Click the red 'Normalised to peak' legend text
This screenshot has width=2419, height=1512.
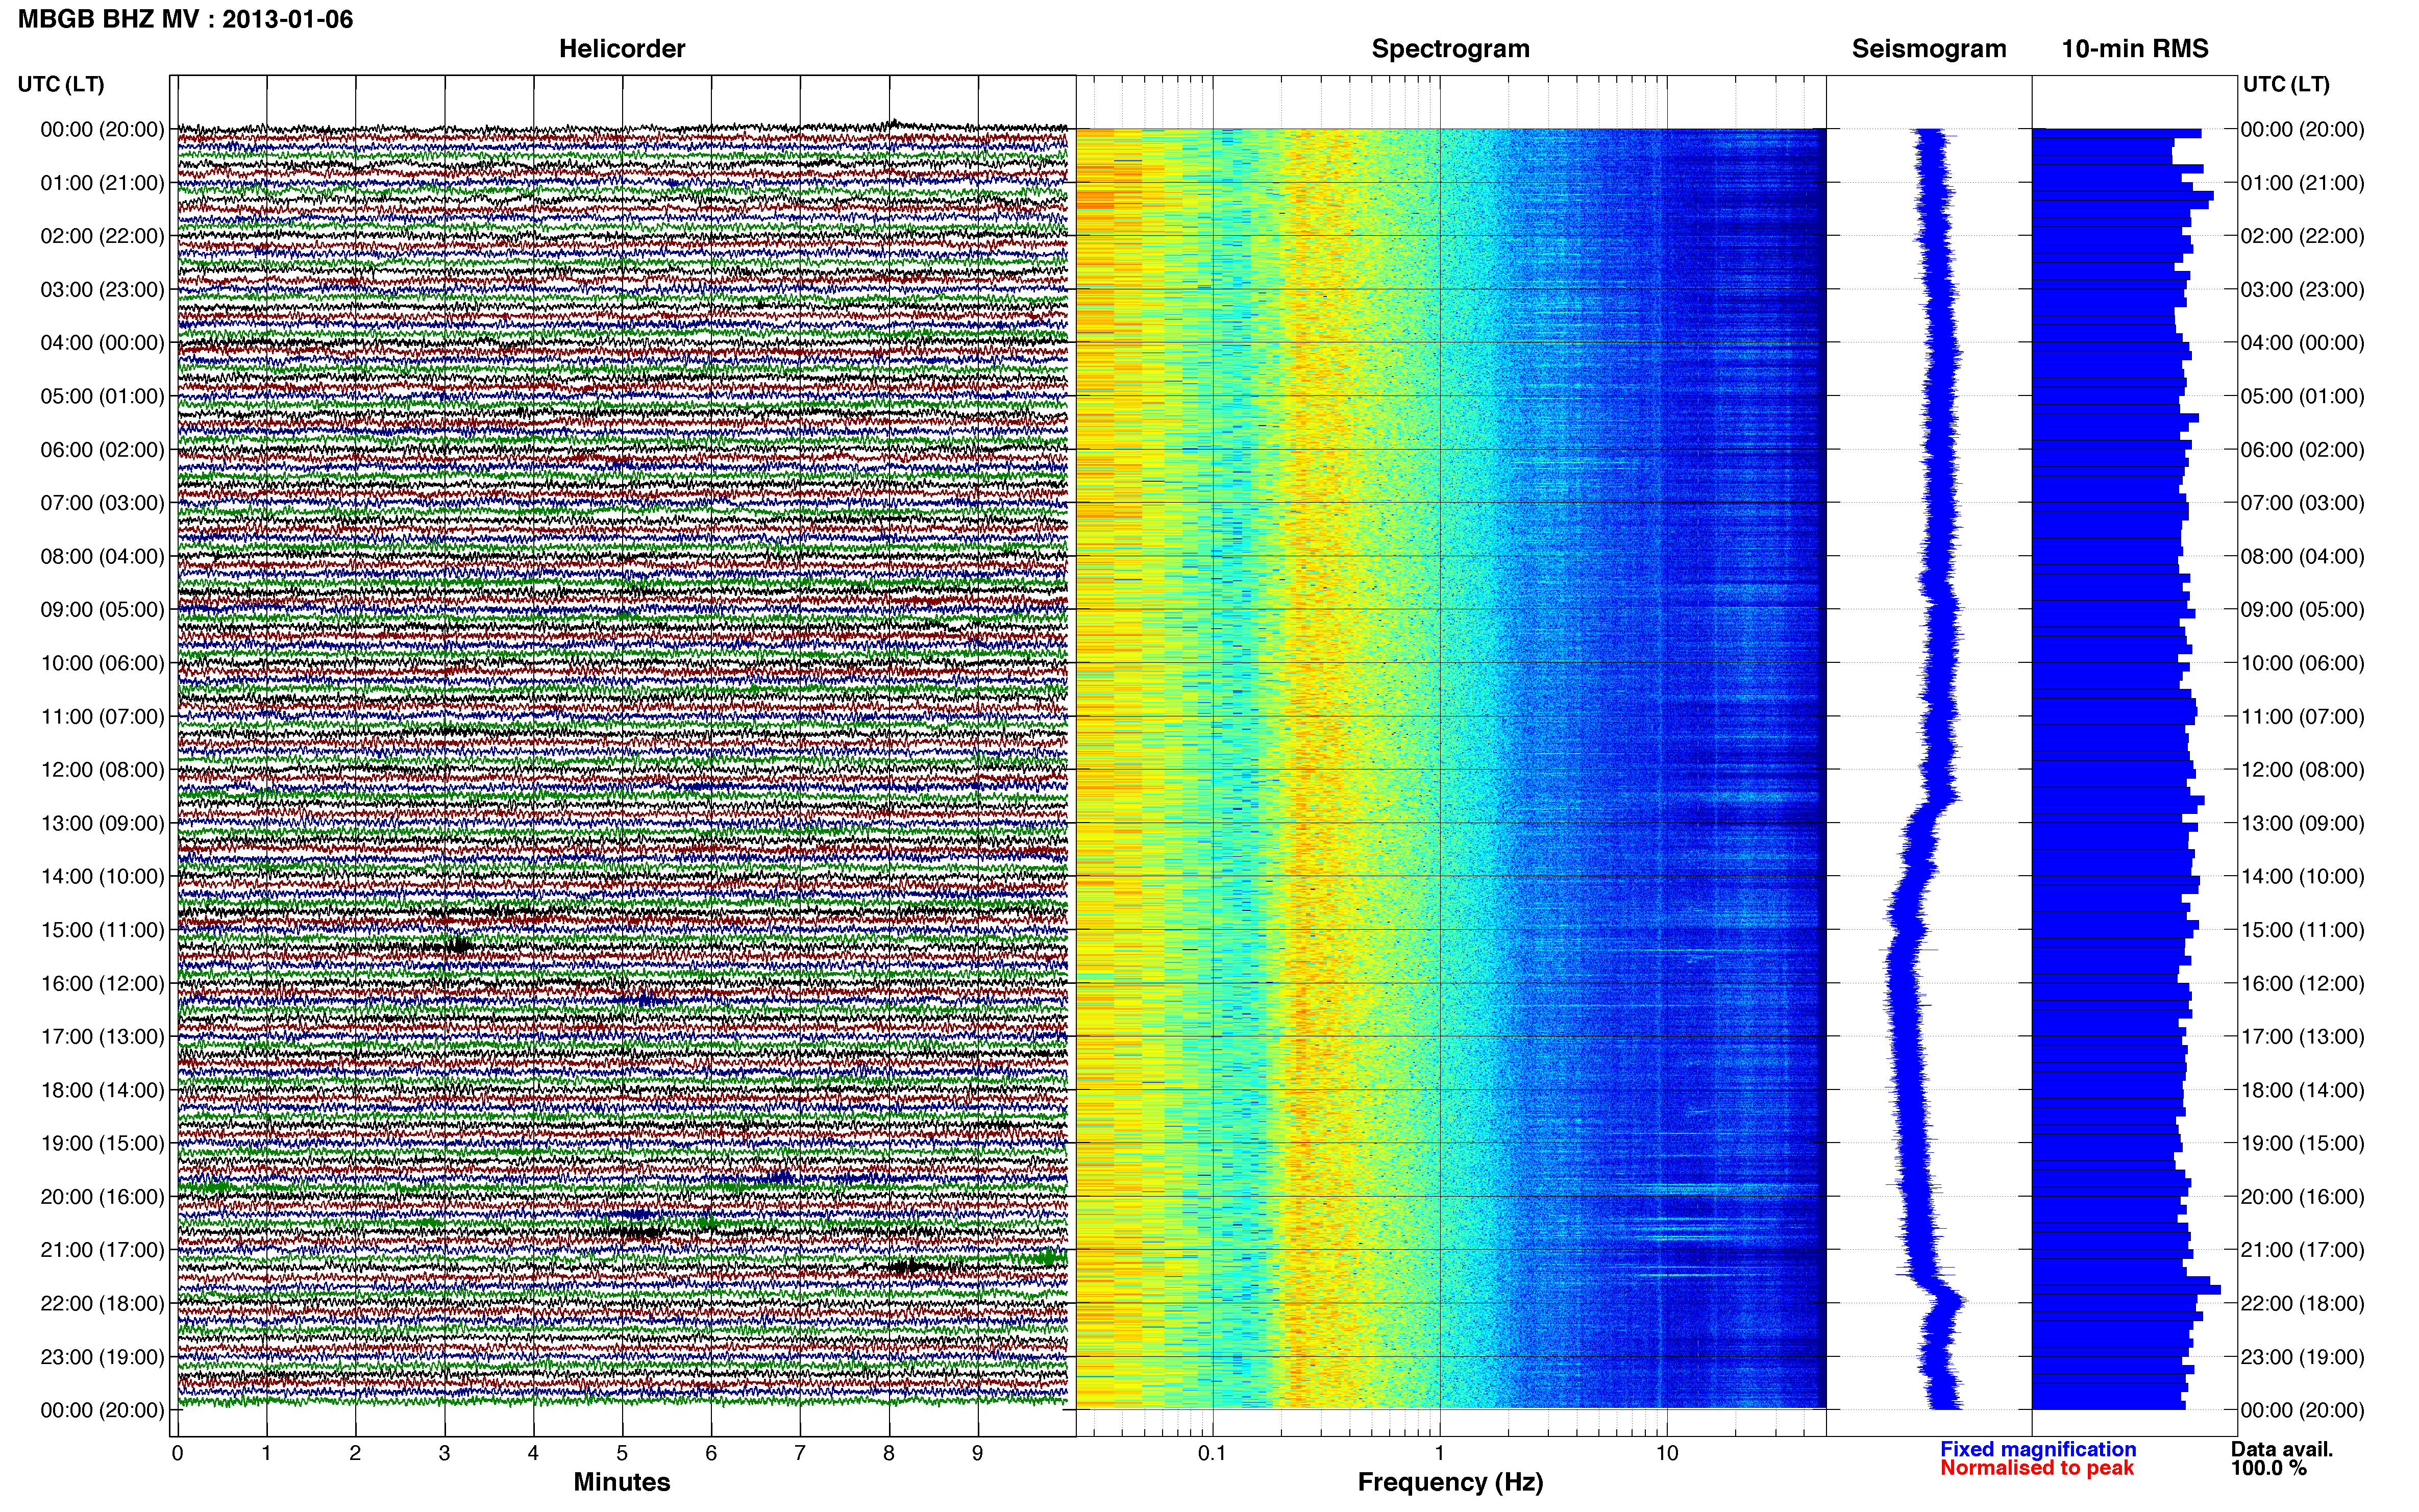pos(2037,1468)
